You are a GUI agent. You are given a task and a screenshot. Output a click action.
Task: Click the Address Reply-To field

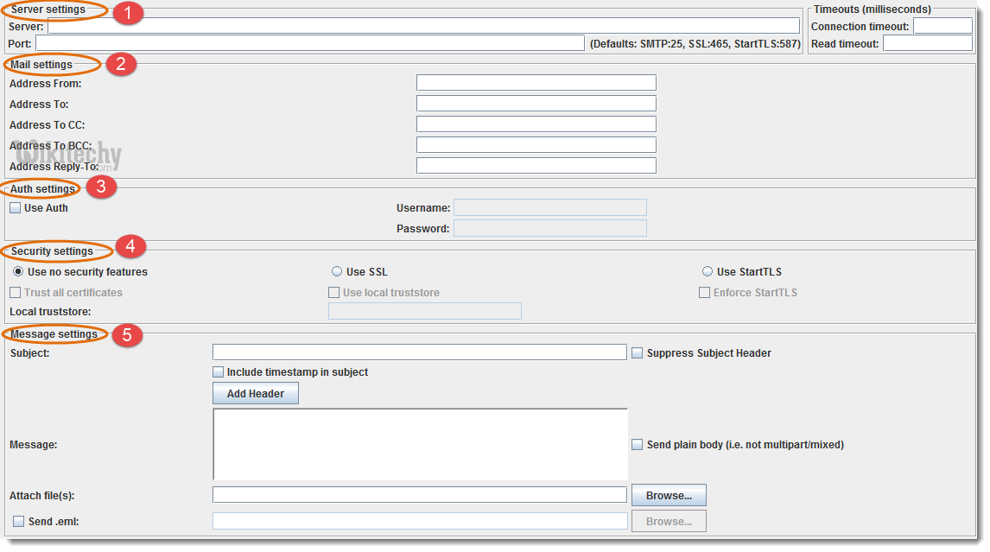coord(536,166)
